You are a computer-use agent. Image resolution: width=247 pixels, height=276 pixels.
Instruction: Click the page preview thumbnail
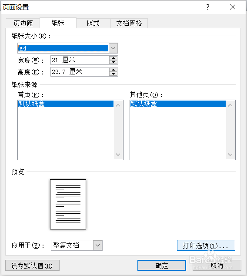click(68, 204)
